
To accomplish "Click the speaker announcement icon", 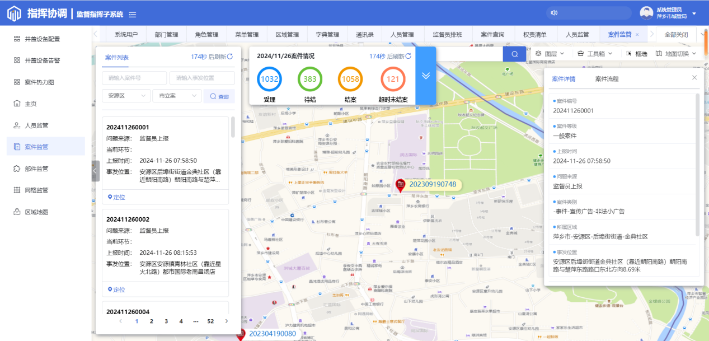I will (x=554, y=13).
